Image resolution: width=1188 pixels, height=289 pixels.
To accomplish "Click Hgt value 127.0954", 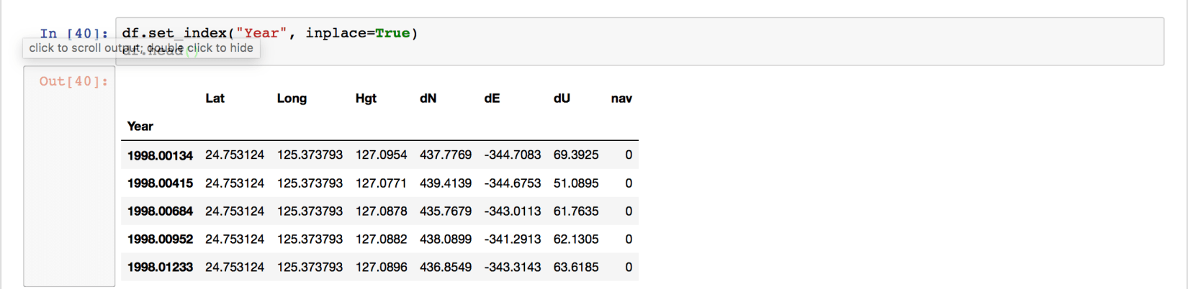I will coord(381,155).
